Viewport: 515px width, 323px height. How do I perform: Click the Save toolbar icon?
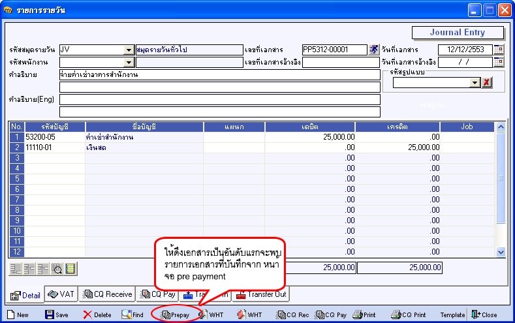click(50, 315)
